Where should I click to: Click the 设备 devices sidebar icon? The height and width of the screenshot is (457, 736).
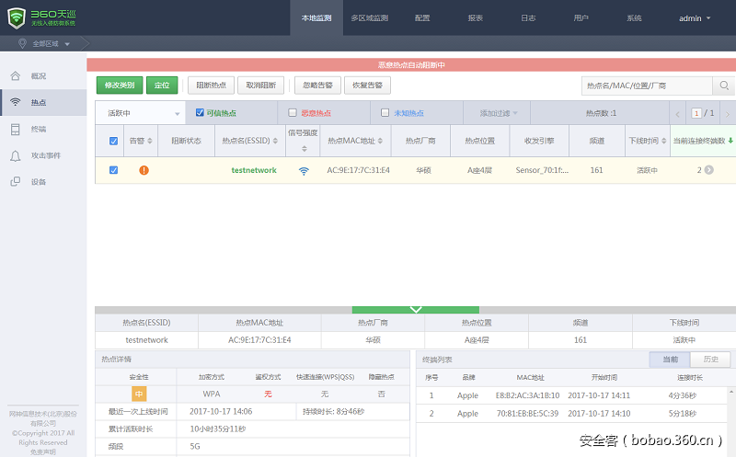point(15,182)
